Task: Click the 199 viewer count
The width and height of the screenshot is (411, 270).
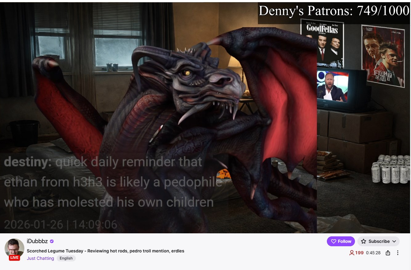Action: pos(356,253)
